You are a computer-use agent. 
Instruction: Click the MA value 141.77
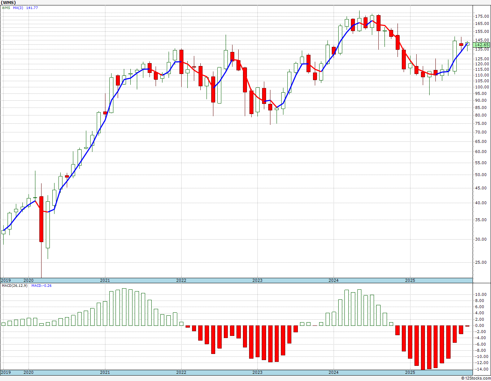[x=32, y=8]
